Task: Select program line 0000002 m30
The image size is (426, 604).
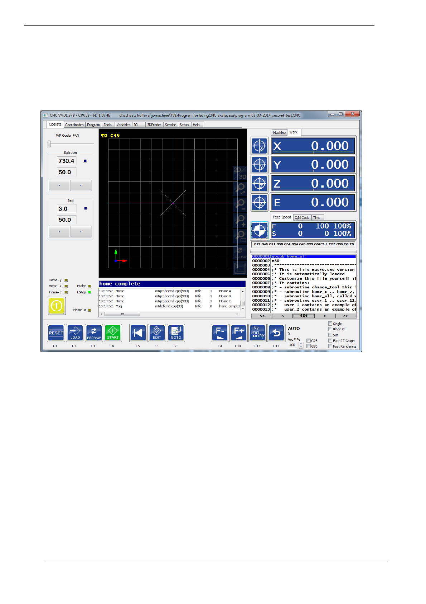Action: coord(304,261)
